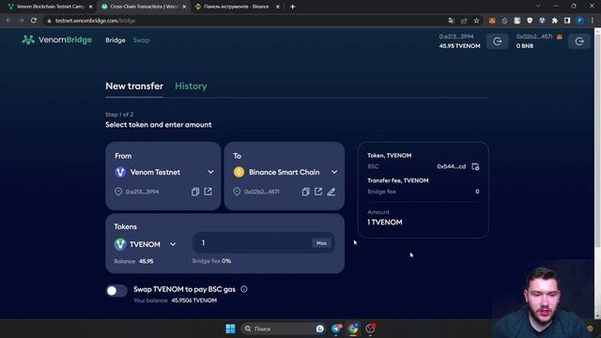Screen dimensions: 601x338
Task: Click the Max amount button
Action: coord(321,243)
